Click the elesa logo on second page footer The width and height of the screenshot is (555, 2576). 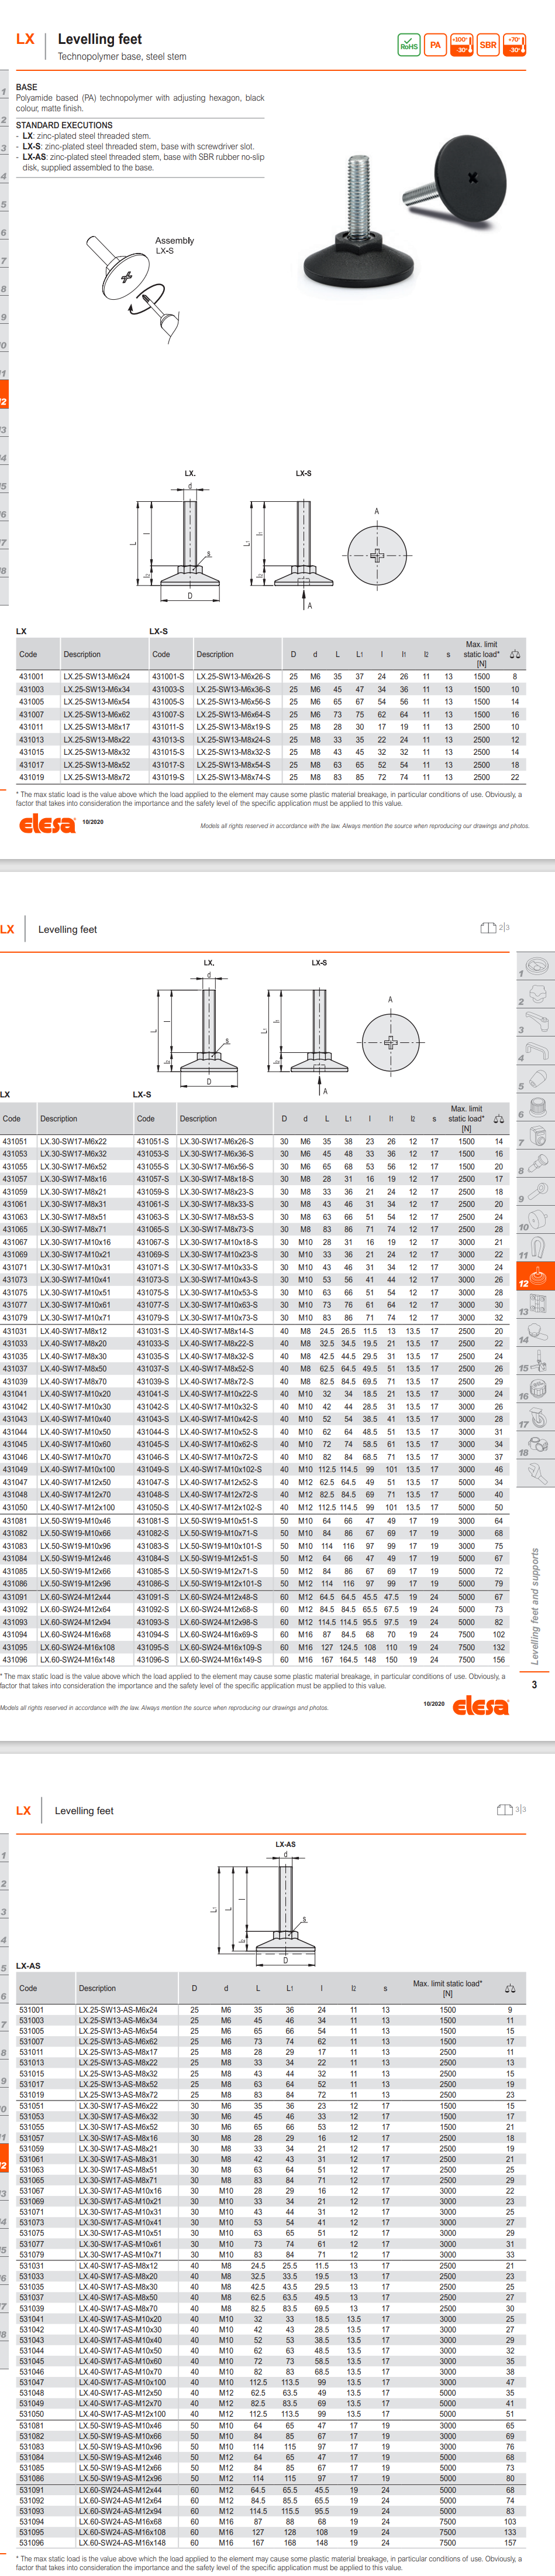click(x=480, y=1705)
